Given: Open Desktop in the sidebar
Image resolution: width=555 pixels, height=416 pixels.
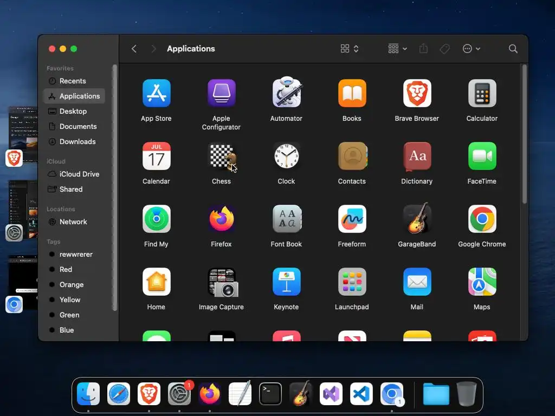Looking at the screenshot, I should point(74,112).
